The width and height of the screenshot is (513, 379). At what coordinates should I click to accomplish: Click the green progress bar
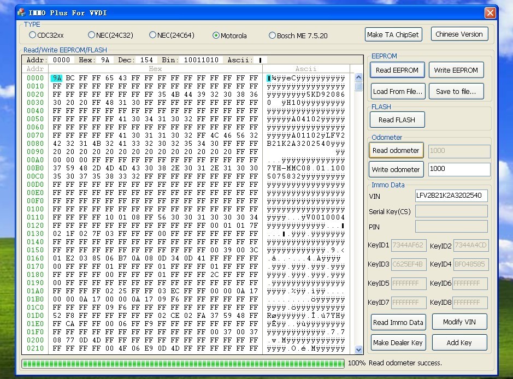coord(183,363)
